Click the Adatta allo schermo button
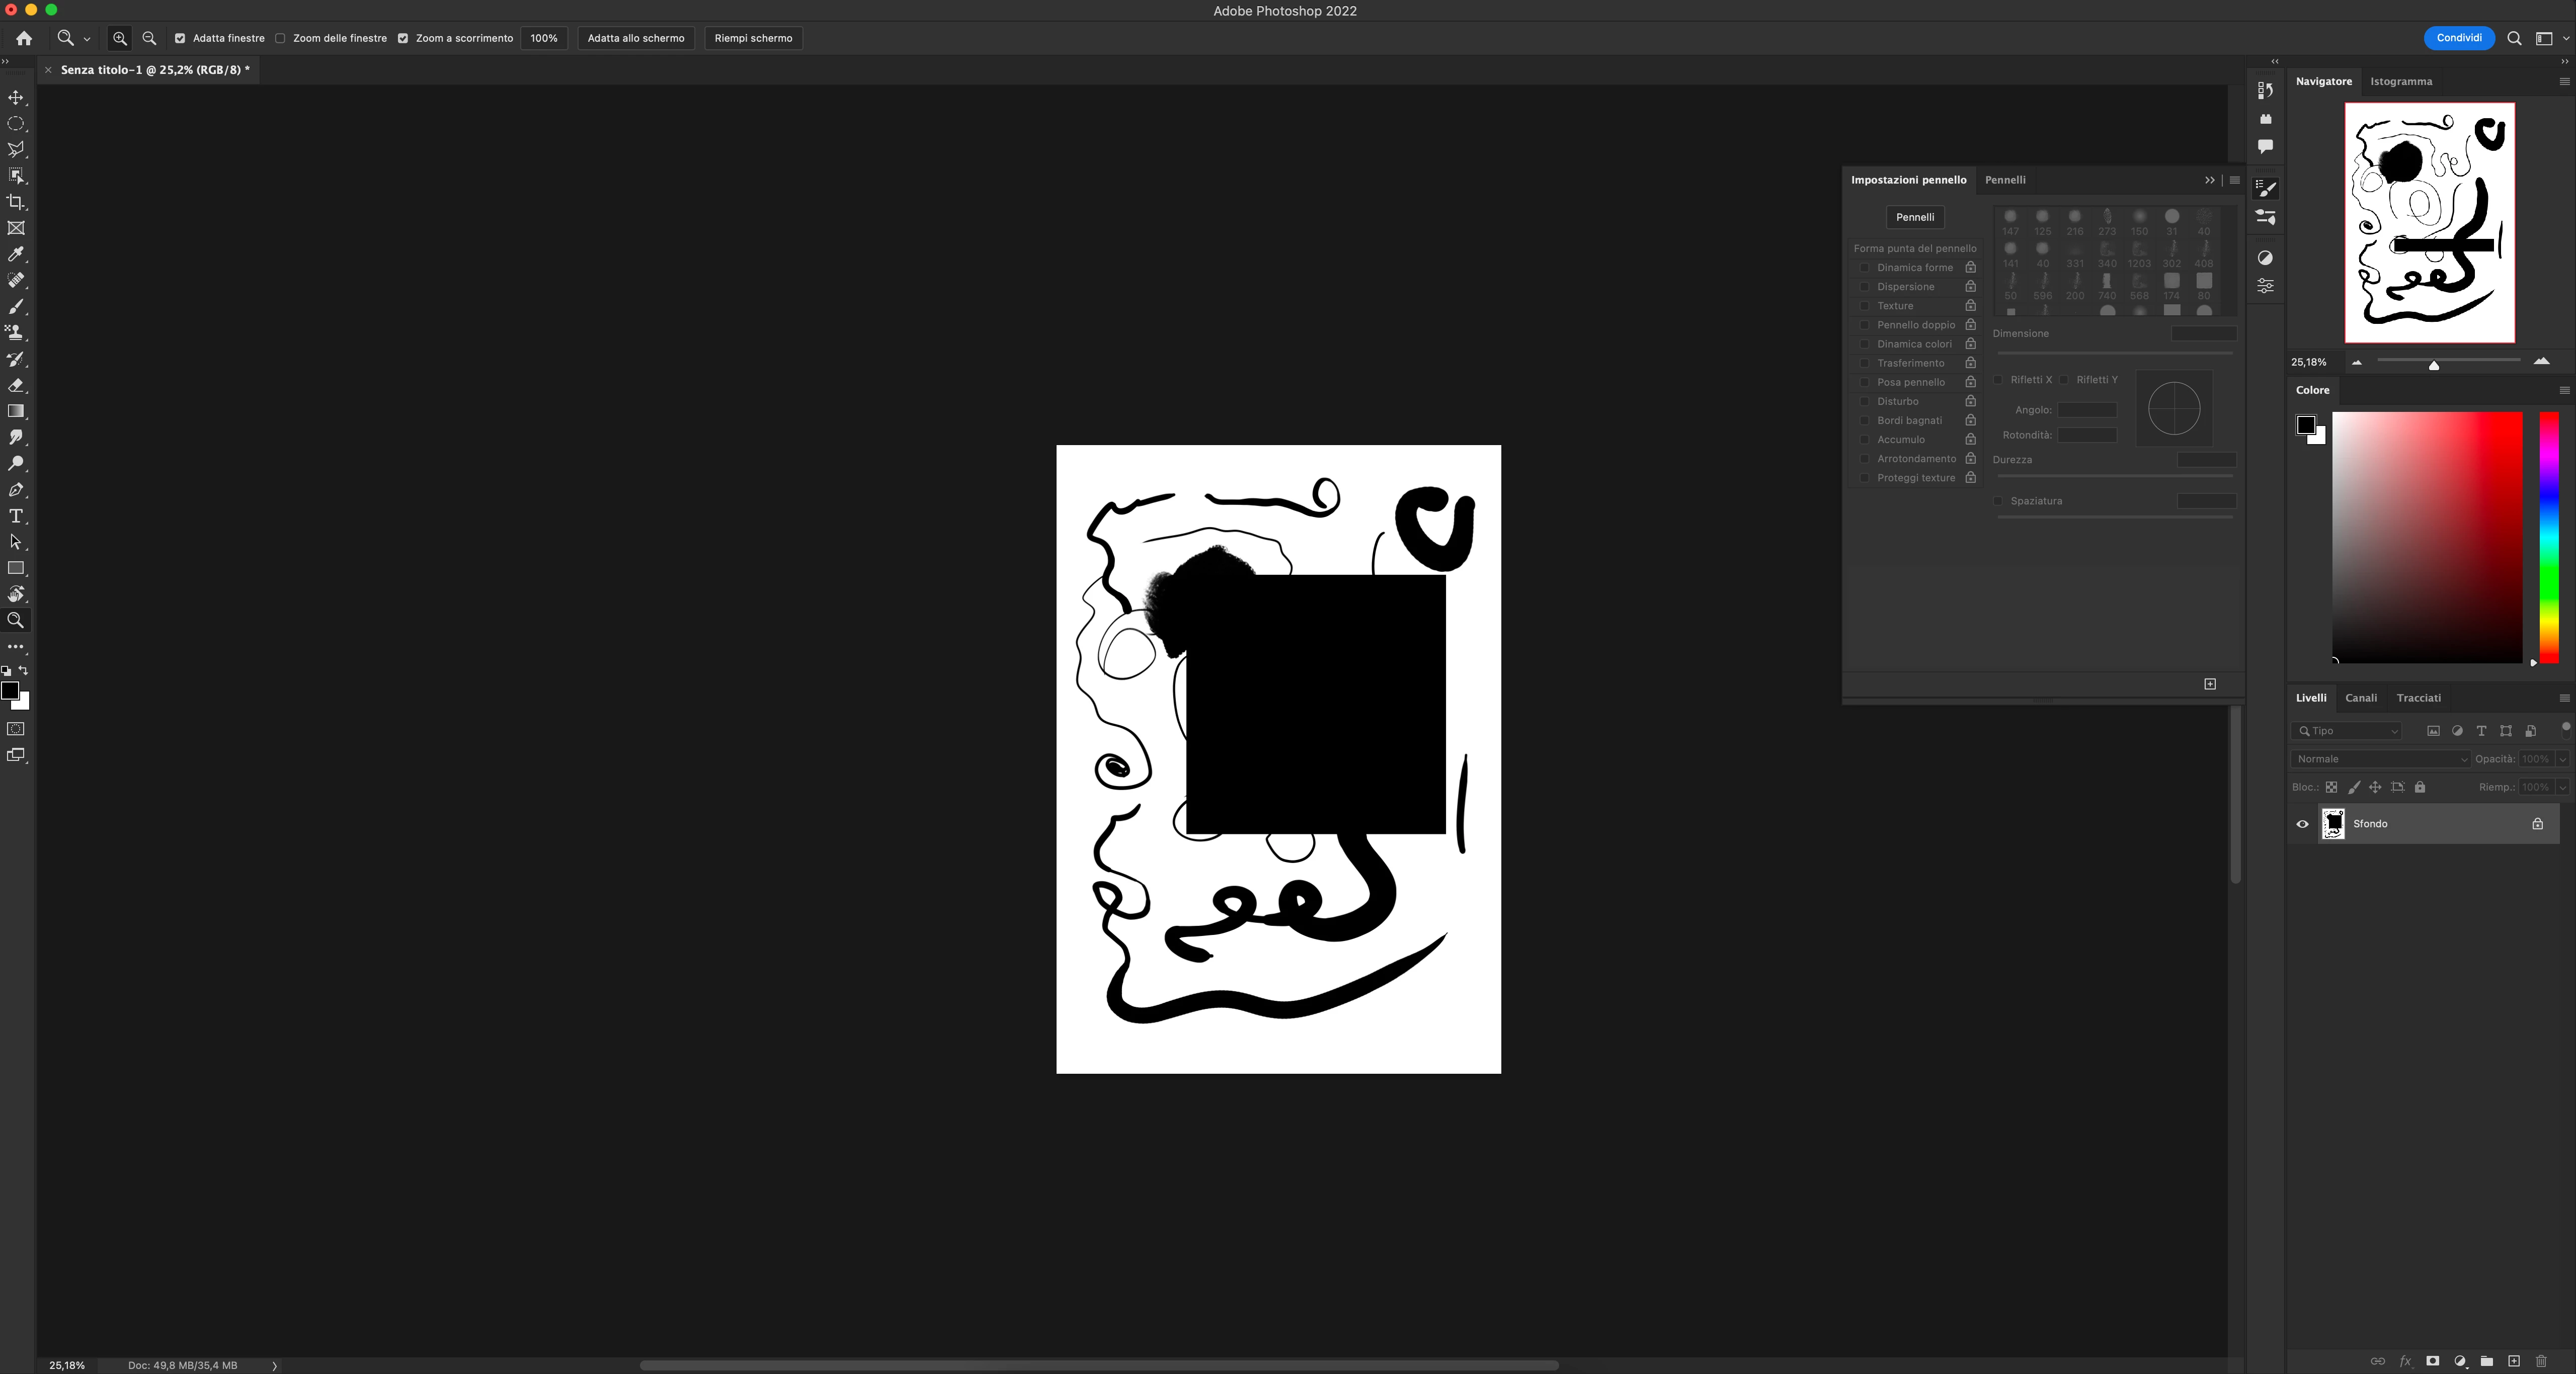The height and width of the screenshot is (1374, 2576). coord(636,38)
